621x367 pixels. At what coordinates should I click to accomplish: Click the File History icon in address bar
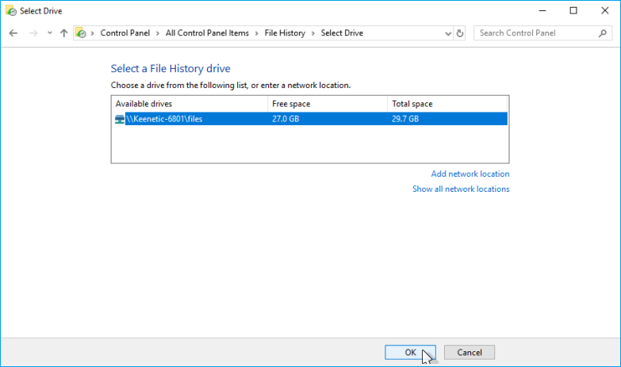pos(81,33)
